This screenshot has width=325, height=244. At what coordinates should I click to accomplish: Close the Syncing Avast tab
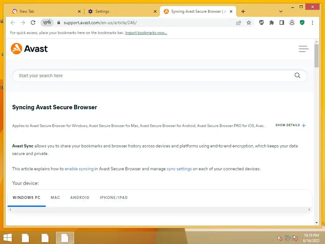coord(231,12)
